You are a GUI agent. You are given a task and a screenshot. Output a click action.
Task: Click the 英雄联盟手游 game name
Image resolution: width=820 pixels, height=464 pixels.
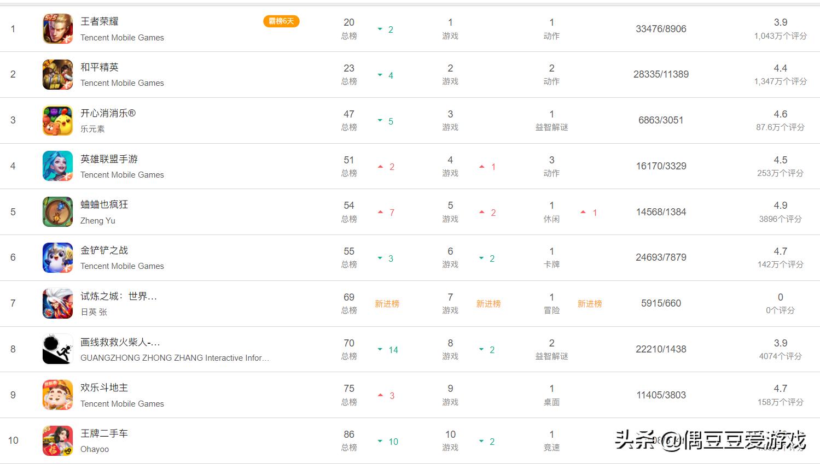point(109,159)
